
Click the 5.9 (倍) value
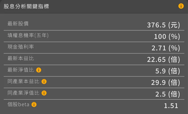click(167, 71)
